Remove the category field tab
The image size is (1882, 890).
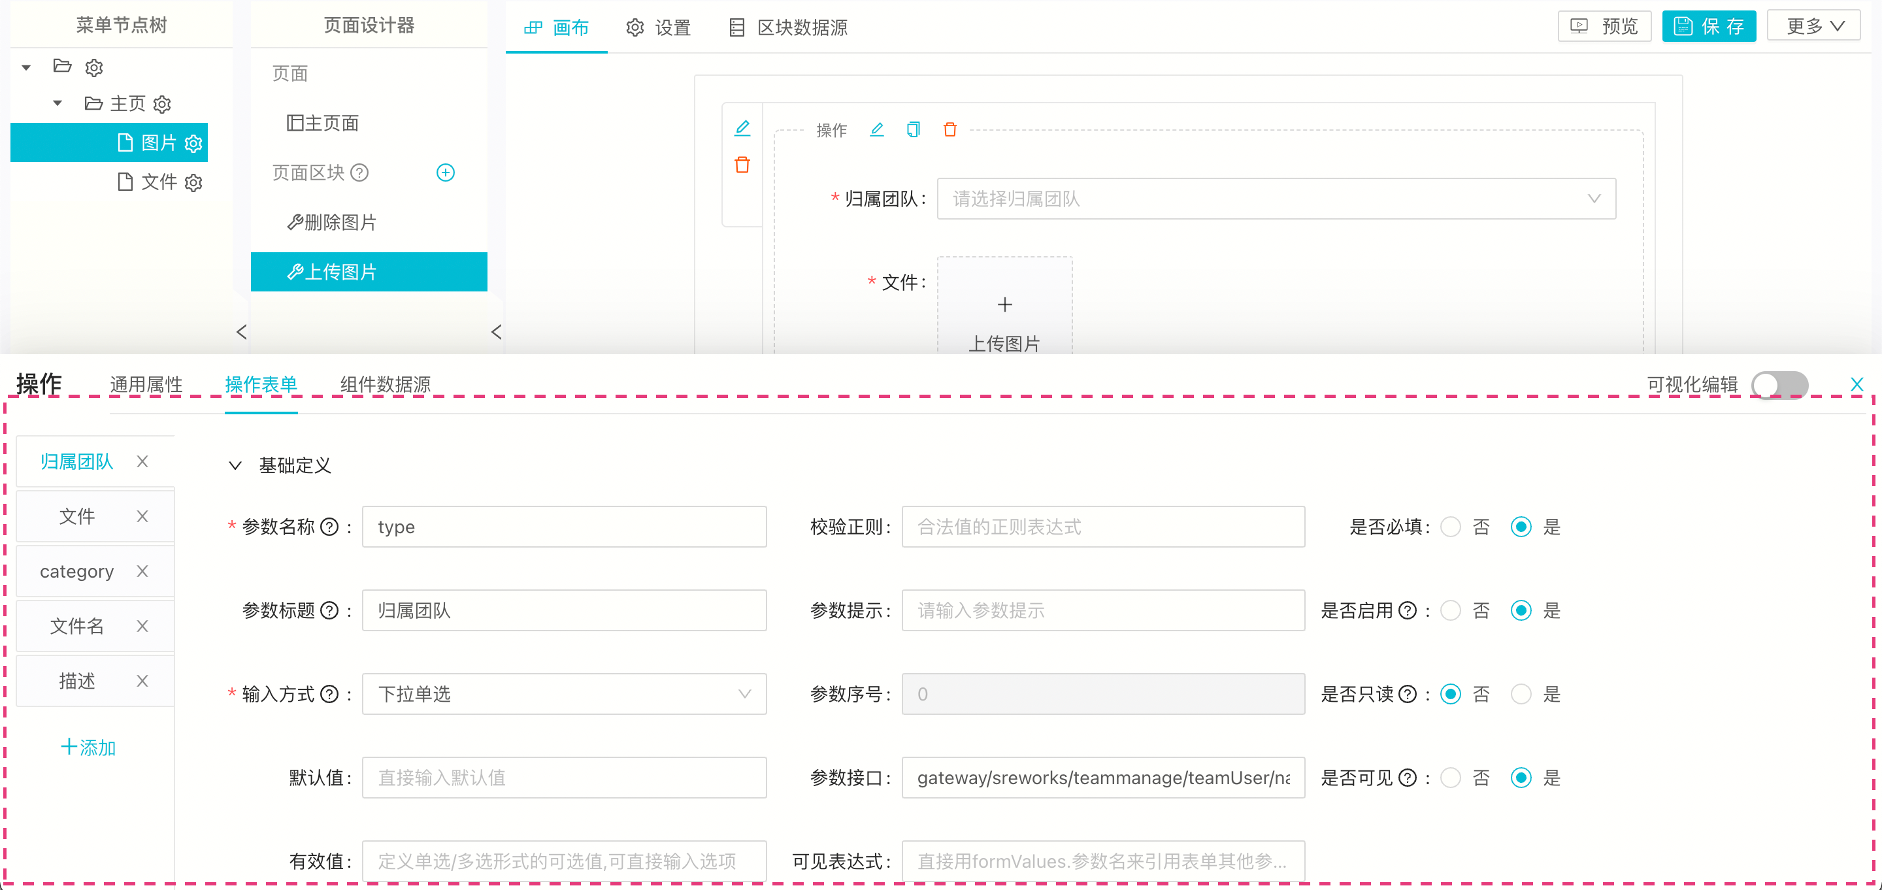[142, 570]
